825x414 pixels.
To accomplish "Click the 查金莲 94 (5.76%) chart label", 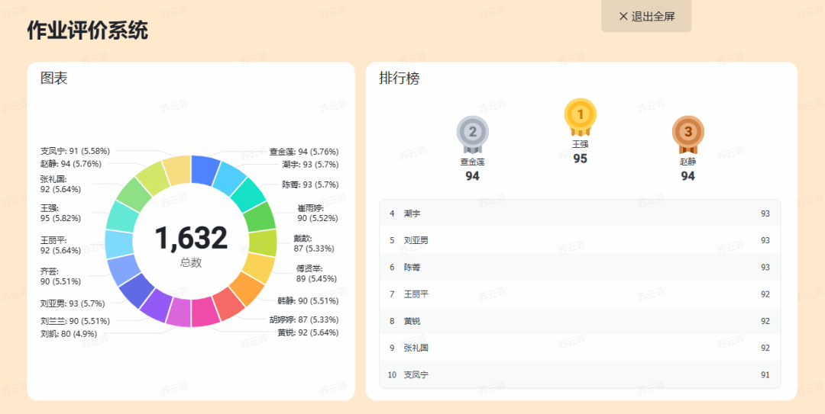I will (303, 152).
